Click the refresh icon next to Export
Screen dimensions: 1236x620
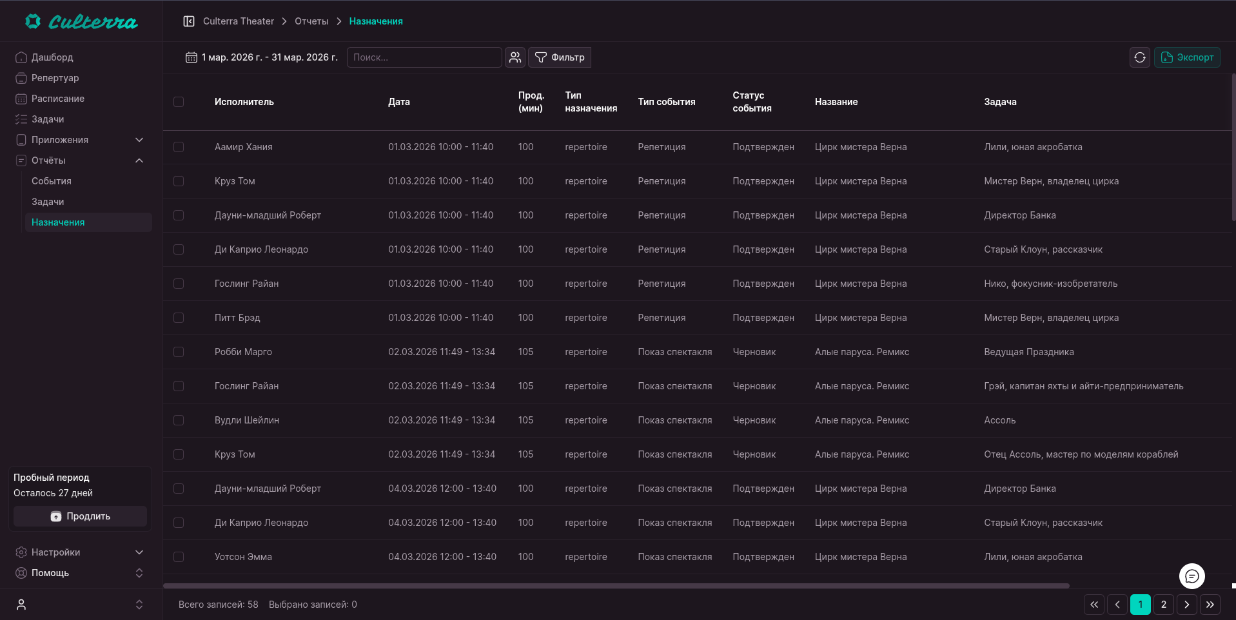[1139, 57]
